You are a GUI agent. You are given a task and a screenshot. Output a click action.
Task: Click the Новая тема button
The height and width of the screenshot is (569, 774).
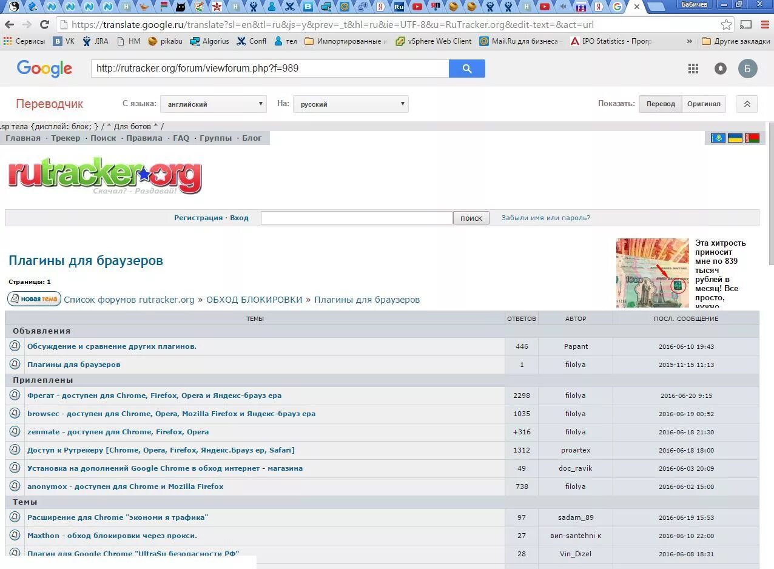tap(34, 298)
